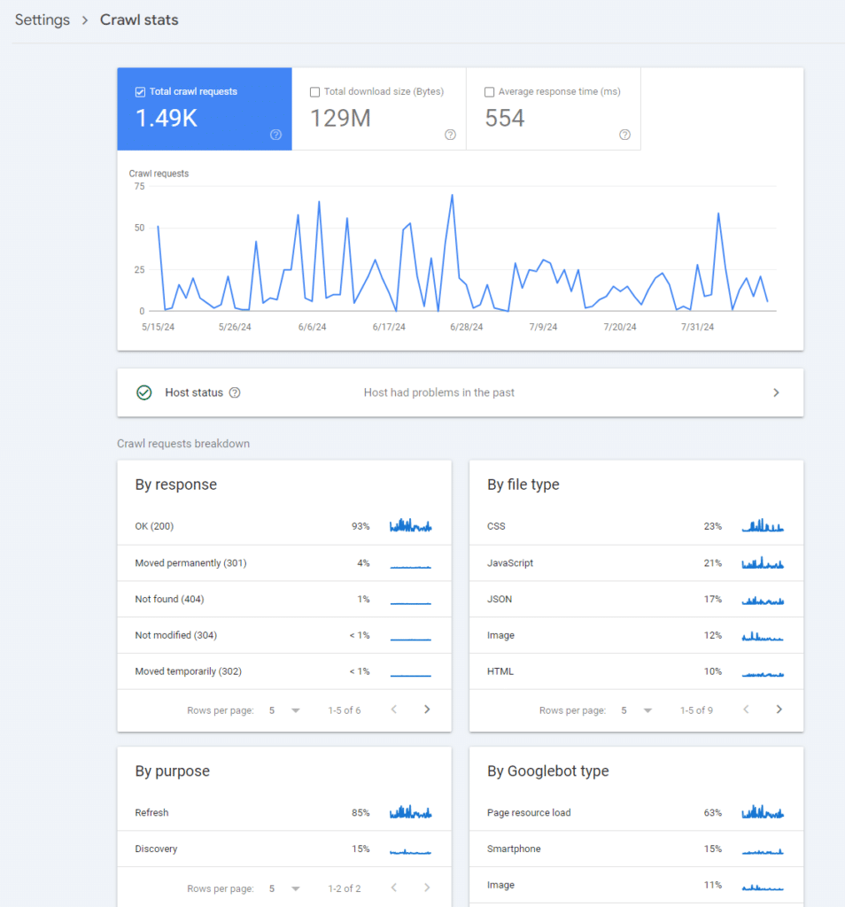Enable the Total download size checkbox

click(314, 92)
